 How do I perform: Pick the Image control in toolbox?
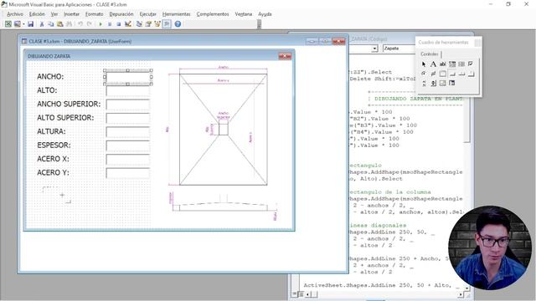(443, 83)
